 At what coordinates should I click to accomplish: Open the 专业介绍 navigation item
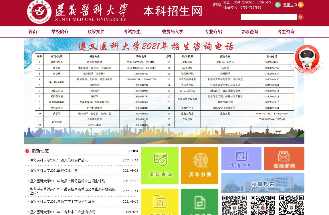pyautogui.click(x=213, y=32)
